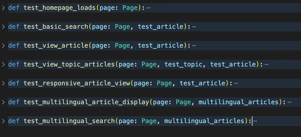Image resolution: width=301 pixels, height=137 pixels.
Task: Click the collapsed-code ellipsis after test_responsive_article_view
Action: 236,83
